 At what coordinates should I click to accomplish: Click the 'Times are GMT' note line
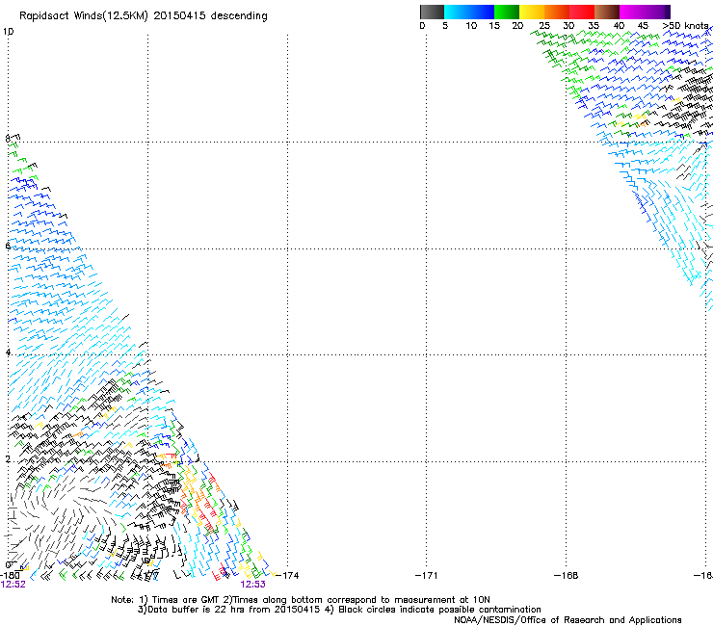tap(301, 600)
